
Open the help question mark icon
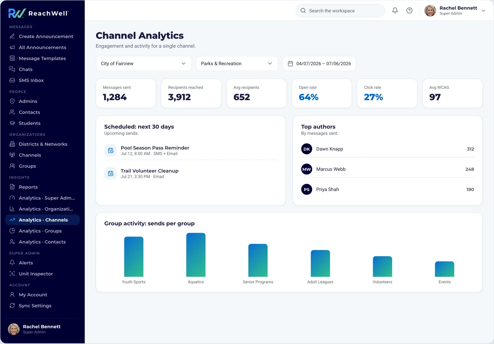click(x=409, y=10)
